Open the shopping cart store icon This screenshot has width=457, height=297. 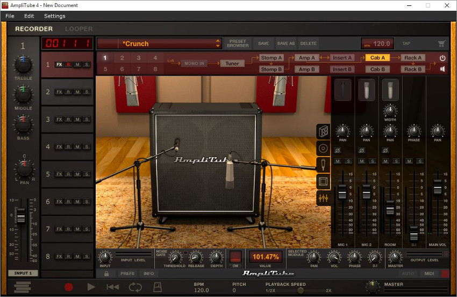[441, 43]
